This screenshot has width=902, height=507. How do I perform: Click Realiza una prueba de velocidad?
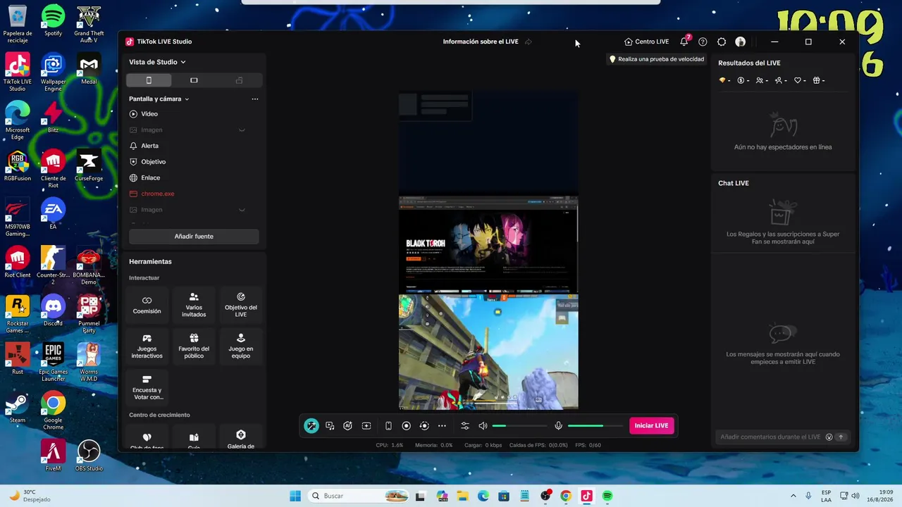657,59
